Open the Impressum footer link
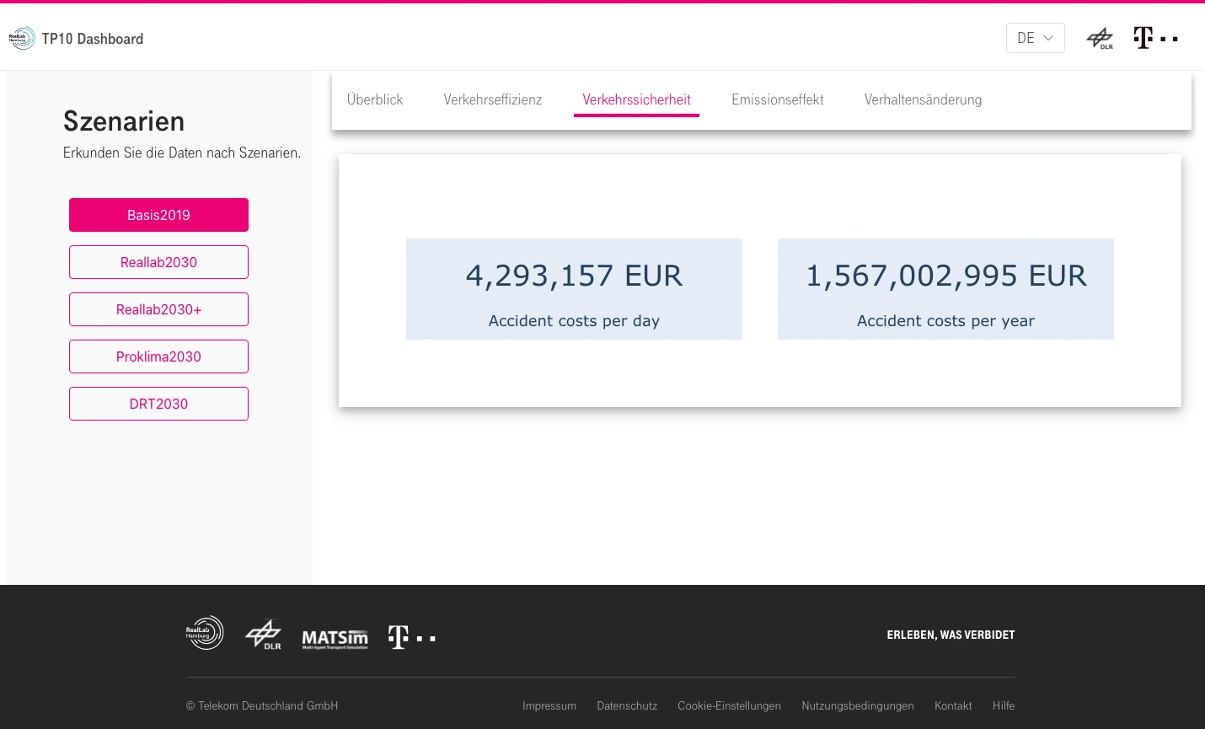Viewport: 1205px width, 729px height. click(549, 706)
